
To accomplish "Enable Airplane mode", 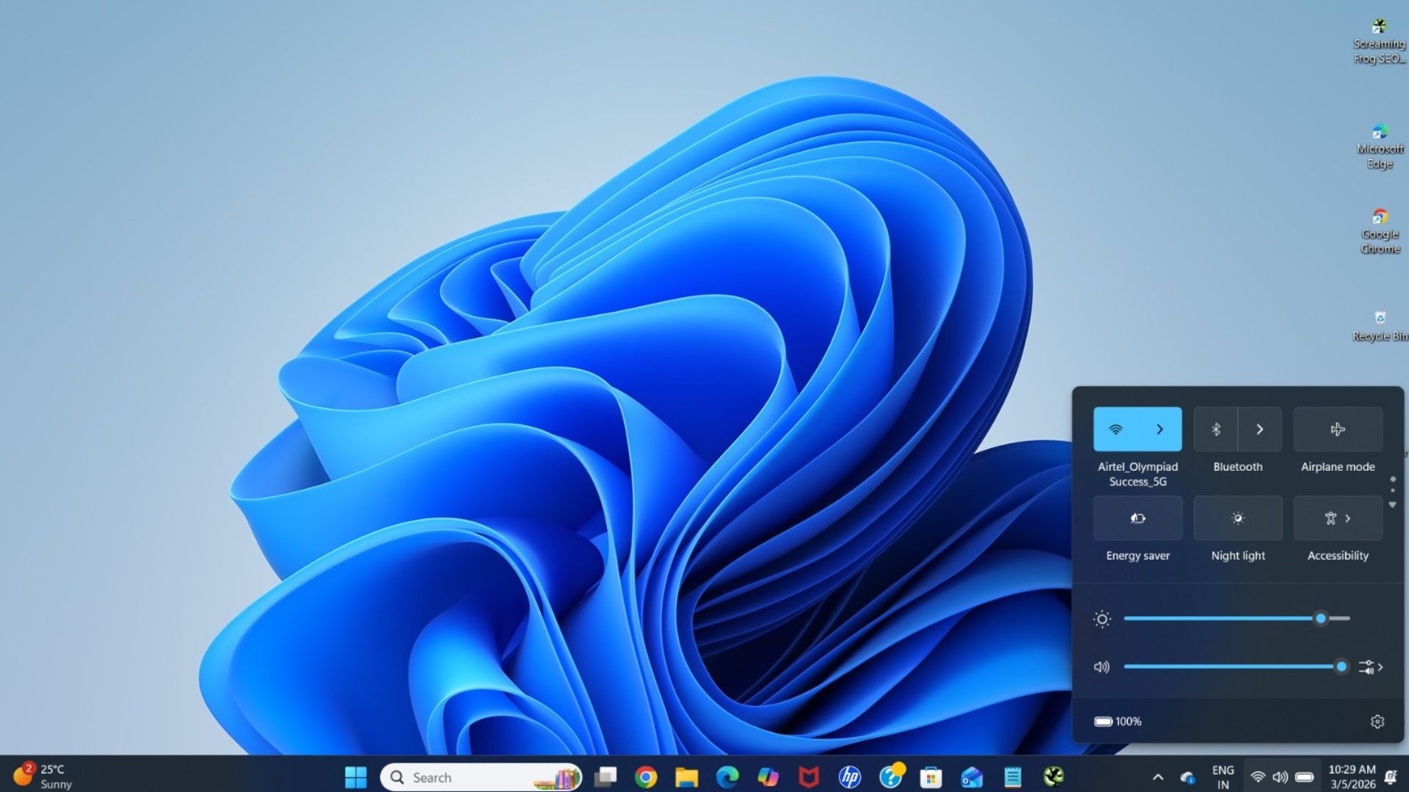I will tap(1337, 429).
